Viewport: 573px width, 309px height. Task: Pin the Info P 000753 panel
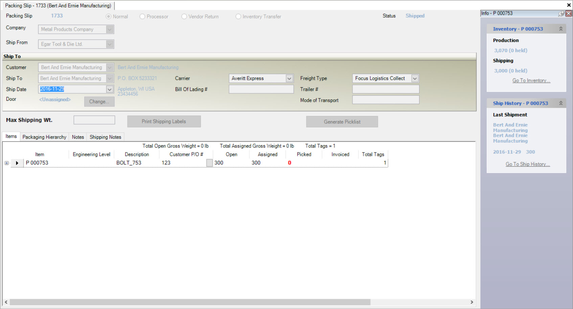coord(561,14)
